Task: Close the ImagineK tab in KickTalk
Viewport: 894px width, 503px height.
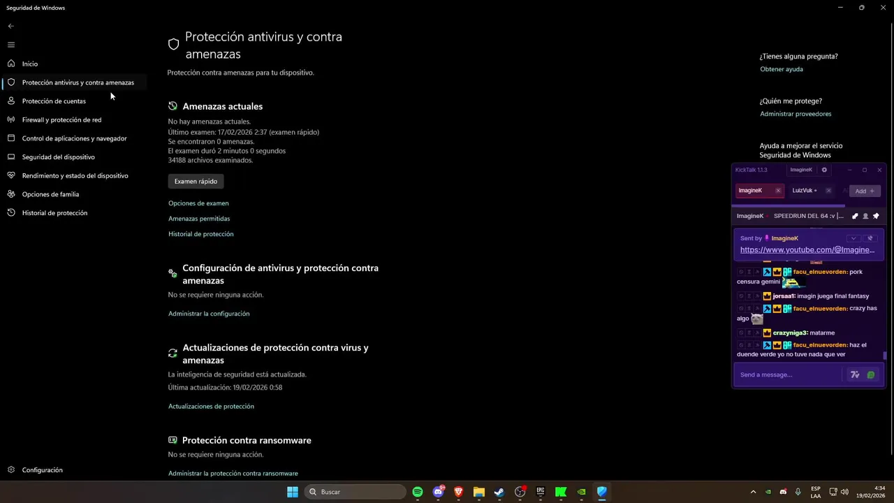Action: (778, 191)
